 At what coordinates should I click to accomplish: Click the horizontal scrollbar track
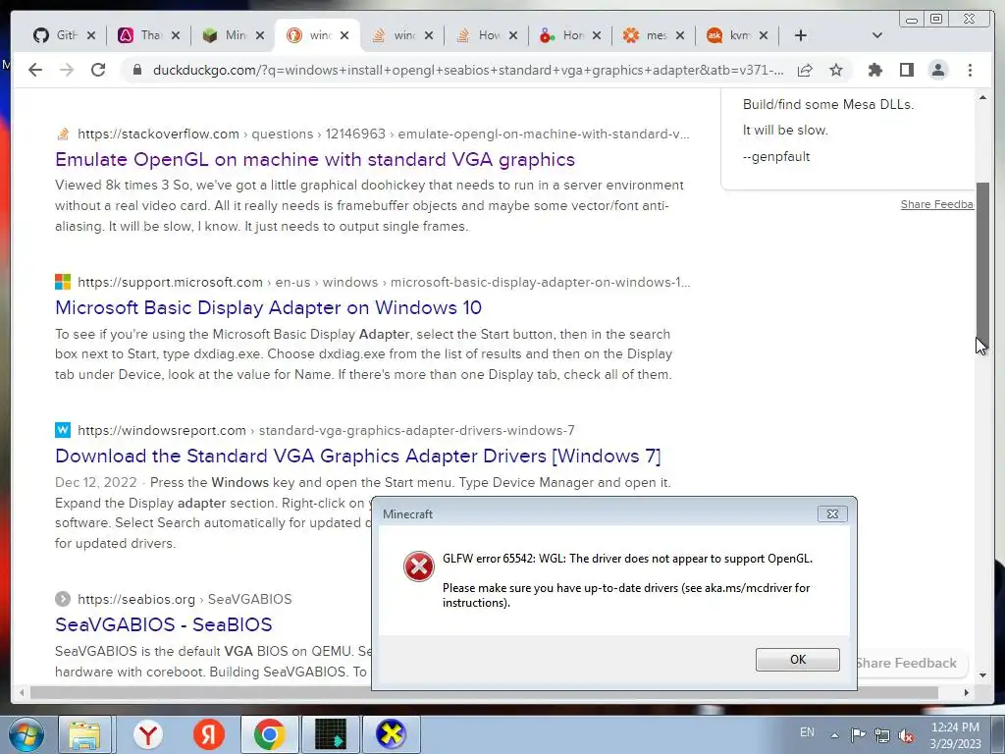tap(493, 692)
